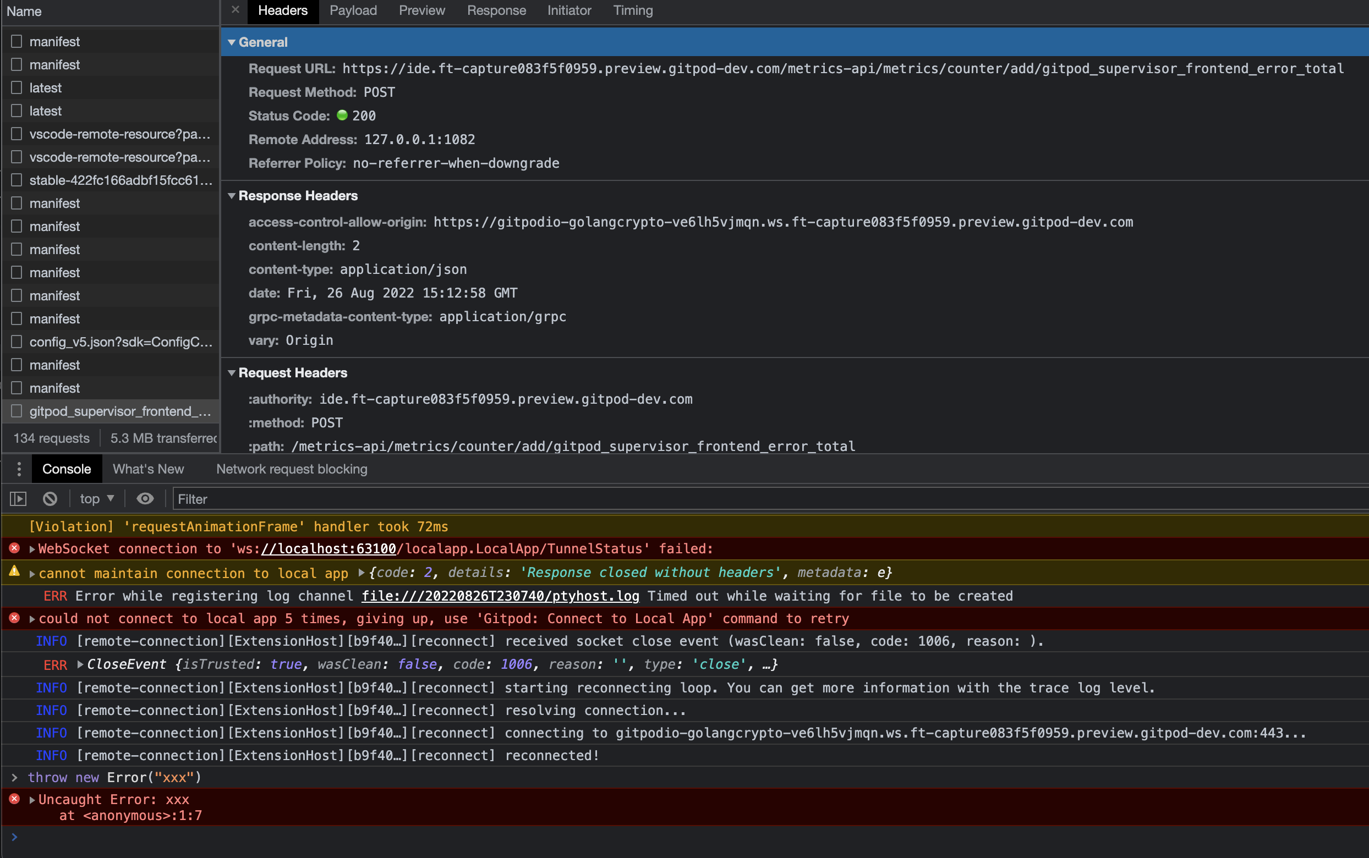Screen dimensions: 1369x858
Task: Close the request details panel
Action: [236, 10]
